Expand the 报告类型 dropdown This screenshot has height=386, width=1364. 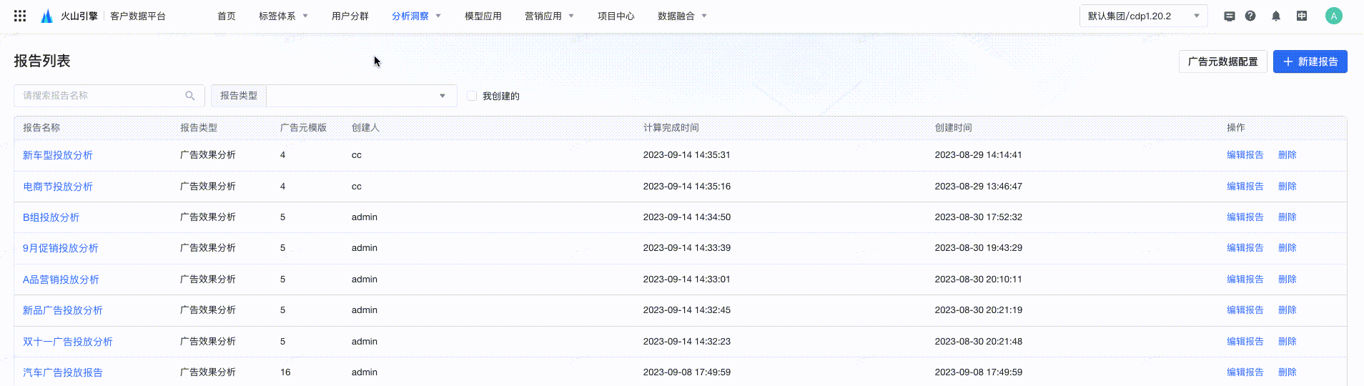click(361, 96)
